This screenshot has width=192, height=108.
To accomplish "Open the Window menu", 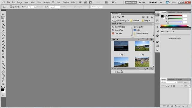I will click(x=66, y=2).
